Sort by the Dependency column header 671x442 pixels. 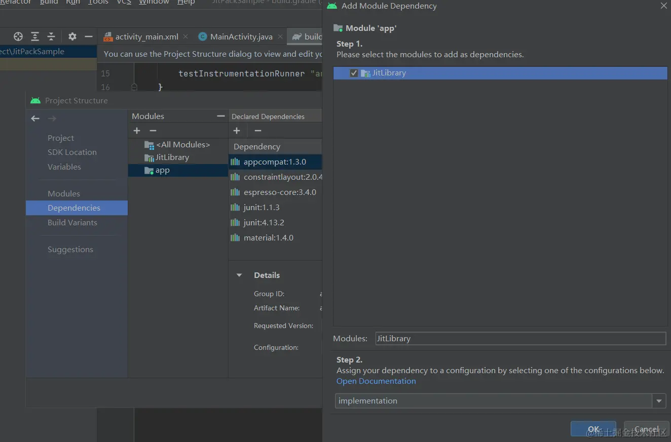(275, 146)
